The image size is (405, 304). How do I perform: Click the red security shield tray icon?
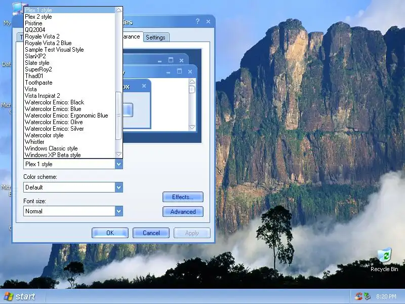(358, 296)
